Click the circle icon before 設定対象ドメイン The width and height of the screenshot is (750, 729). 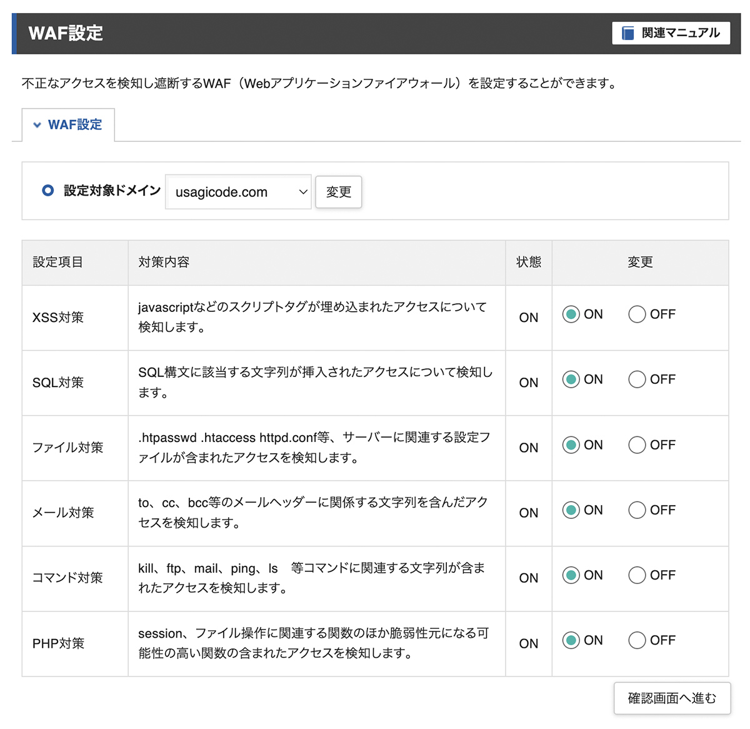pyautogui.click(x=48, y=191)
